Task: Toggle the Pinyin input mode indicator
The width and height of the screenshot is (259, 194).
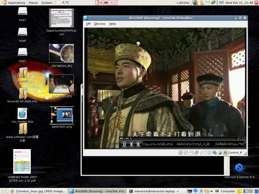Action: 113,3
